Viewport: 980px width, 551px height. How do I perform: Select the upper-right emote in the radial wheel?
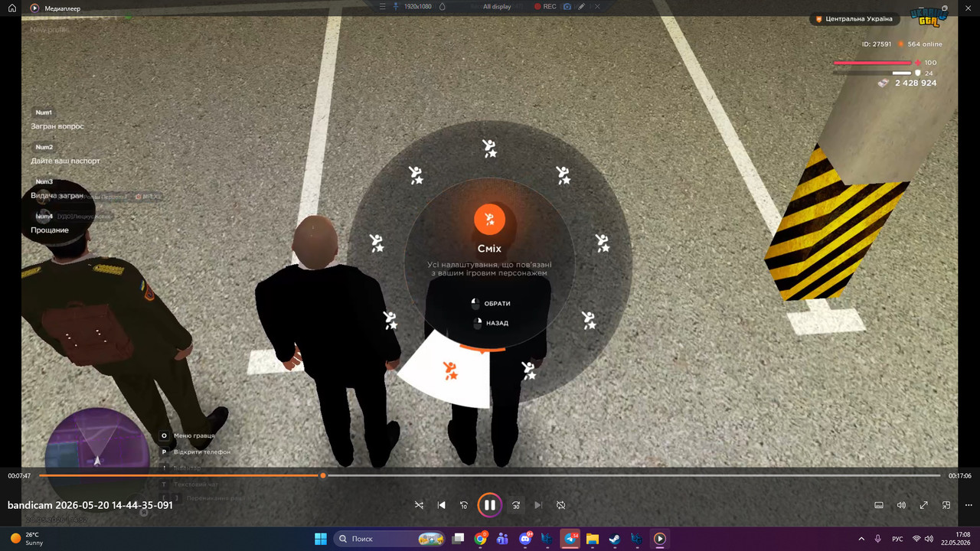point(563,174)
